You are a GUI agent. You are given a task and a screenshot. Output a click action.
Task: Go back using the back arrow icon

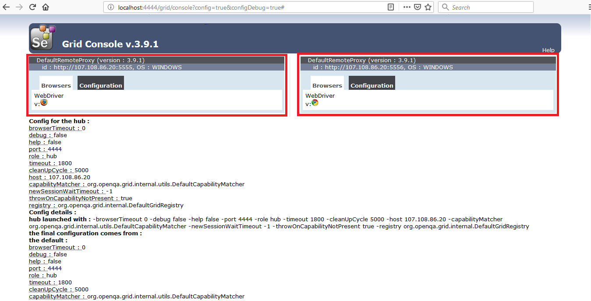coord(6,7)
